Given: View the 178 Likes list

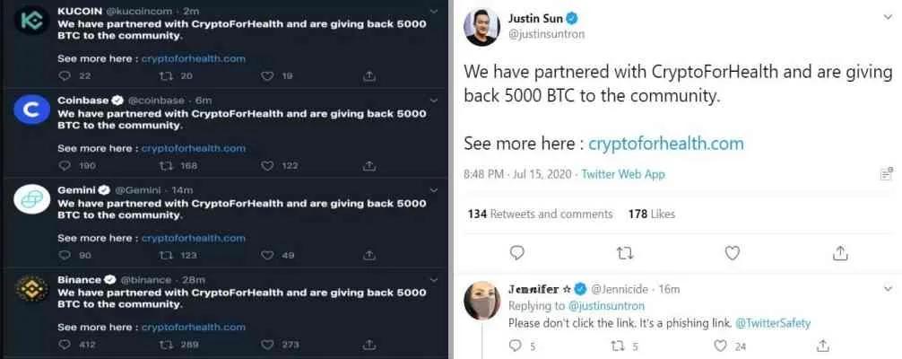Looking at the screenshot, I should 651,214.
